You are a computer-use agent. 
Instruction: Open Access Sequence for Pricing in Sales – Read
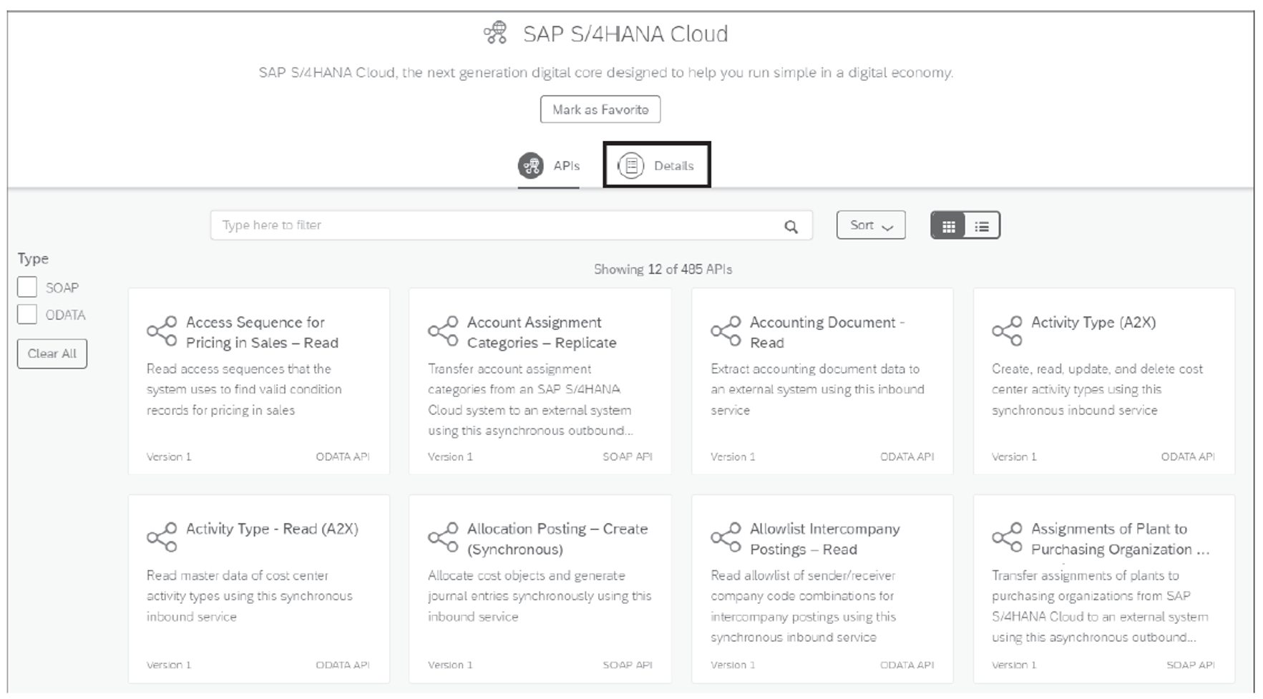(262, 333)
